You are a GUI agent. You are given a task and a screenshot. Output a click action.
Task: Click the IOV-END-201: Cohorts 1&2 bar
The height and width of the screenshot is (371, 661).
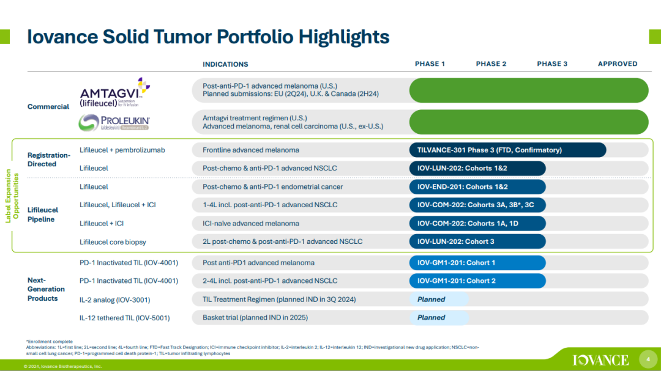477,187
